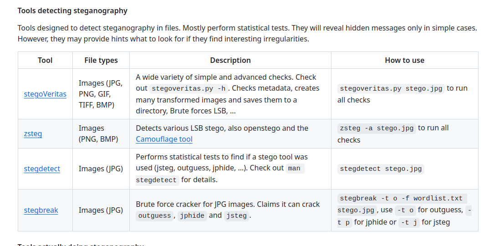Select the 'Description' column header
Viewport: 489px width, 246px height.
[x=230, y=60]
